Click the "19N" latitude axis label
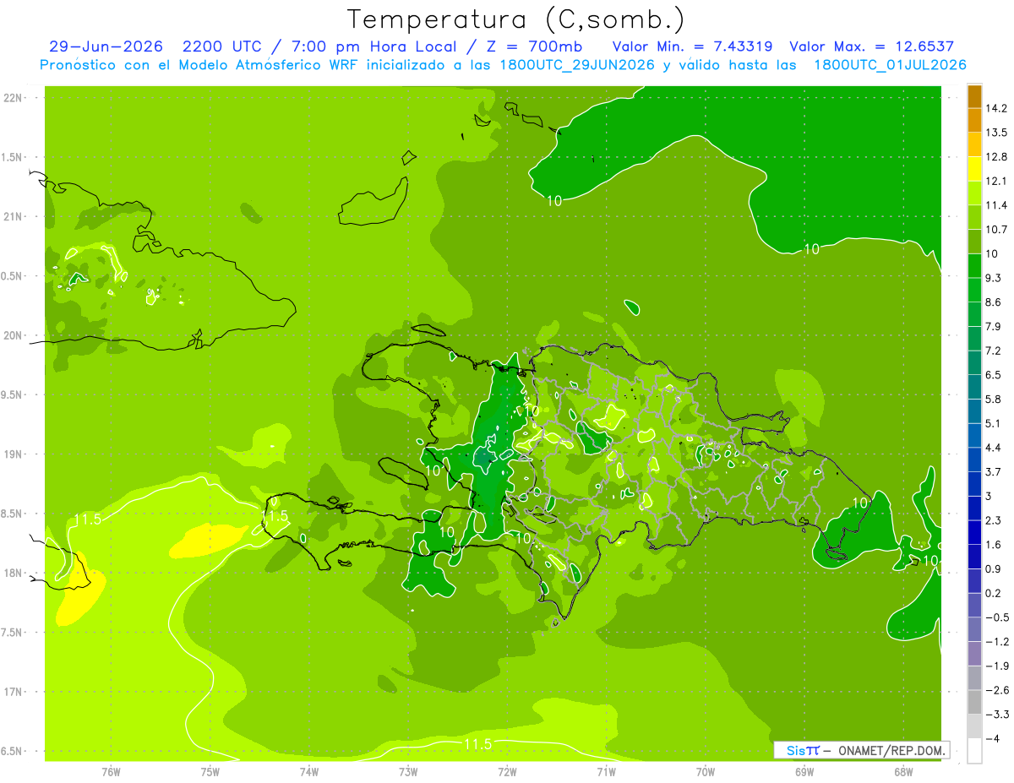The width and height of the screenshot is (1014, 783). (x=12, y=454)
